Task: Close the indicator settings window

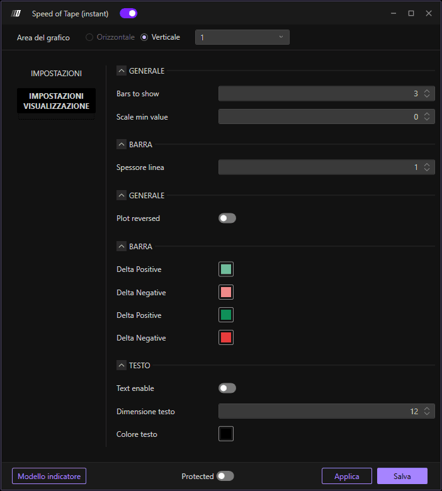Action: click(x=429, y=13)
